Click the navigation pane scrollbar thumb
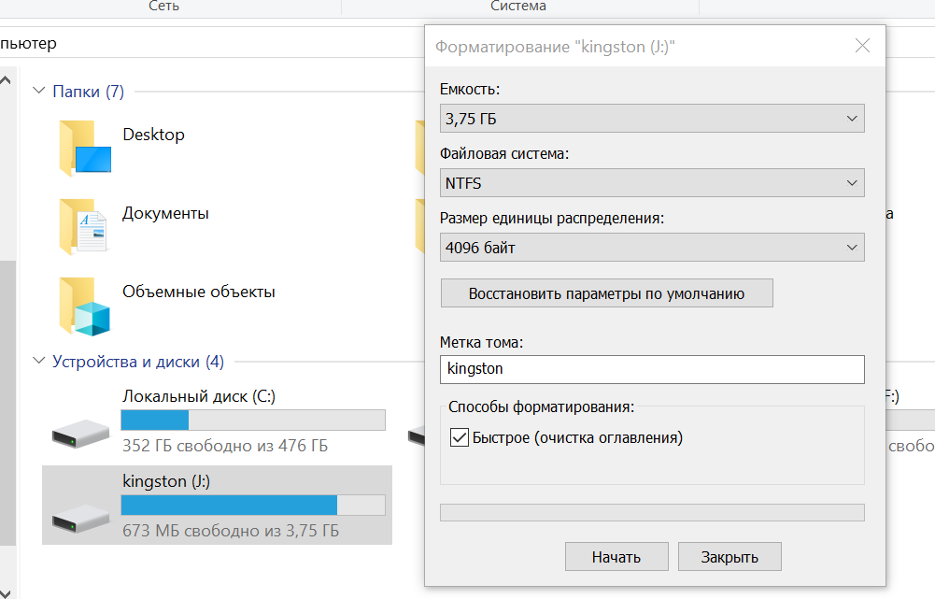Viewport: 935px width, 599px height. (x=7, y=403)
